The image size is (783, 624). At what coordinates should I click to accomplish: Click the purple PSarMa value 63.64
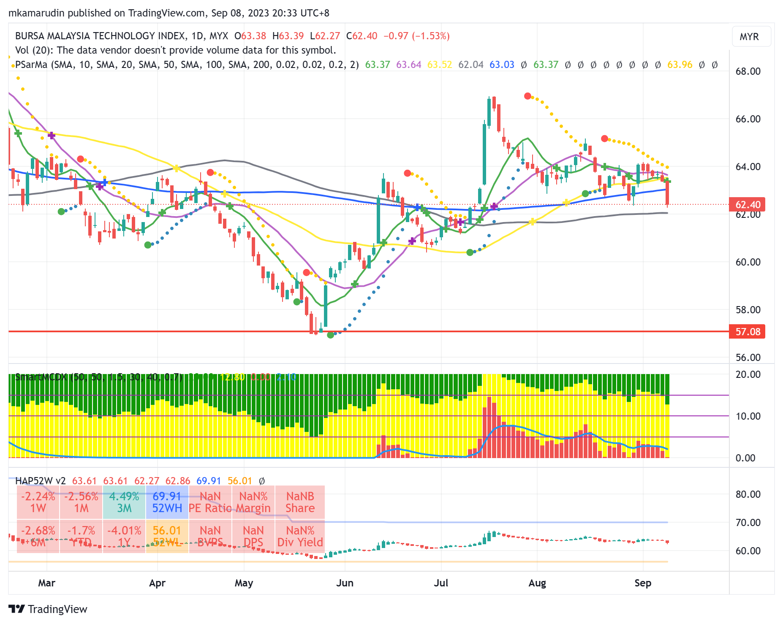pyautogui.click(x=409, y=65)
